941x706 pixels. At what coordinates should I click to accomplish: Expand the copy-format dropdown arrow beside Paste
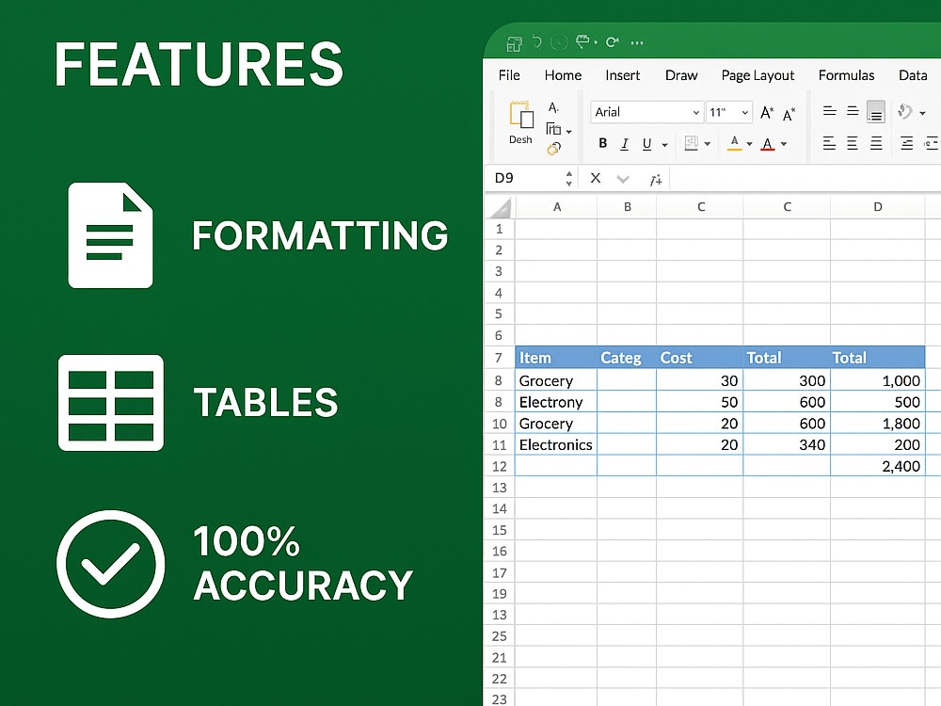coord(568,132)
